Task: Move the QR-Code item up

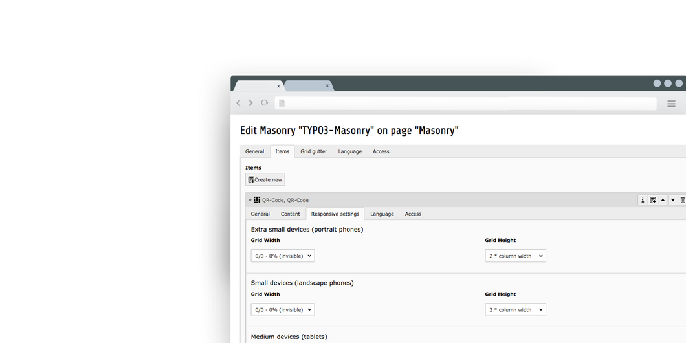Action: tap(663, 200)
